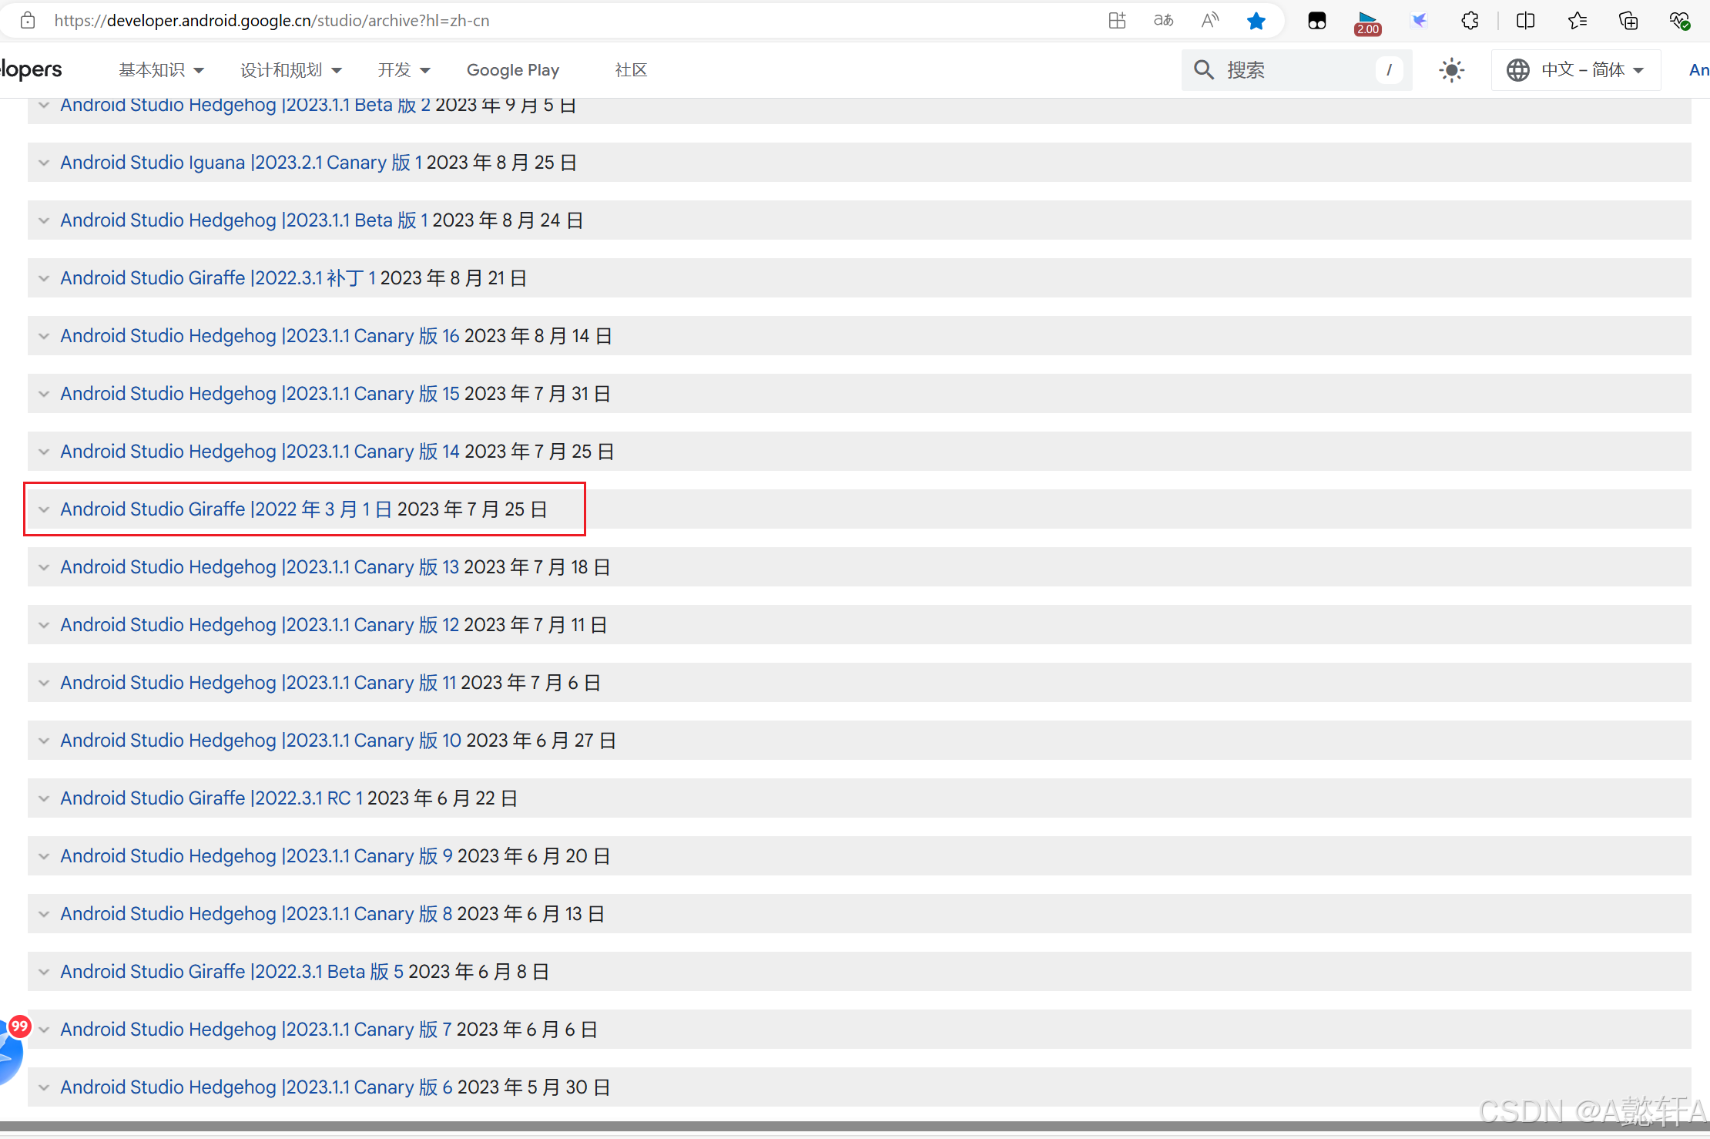Open Hedgehog Canary 15 link
The image size is (1710, 1139).
click(x=260, y=394)
